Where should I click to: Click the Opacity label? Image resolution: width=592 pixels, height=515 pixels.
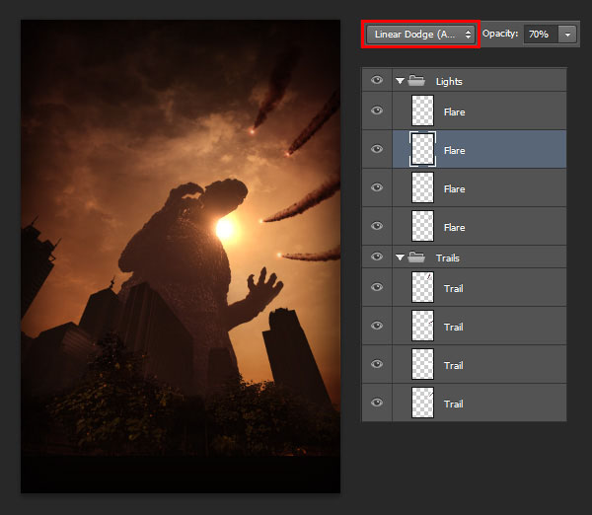(500, 34)
